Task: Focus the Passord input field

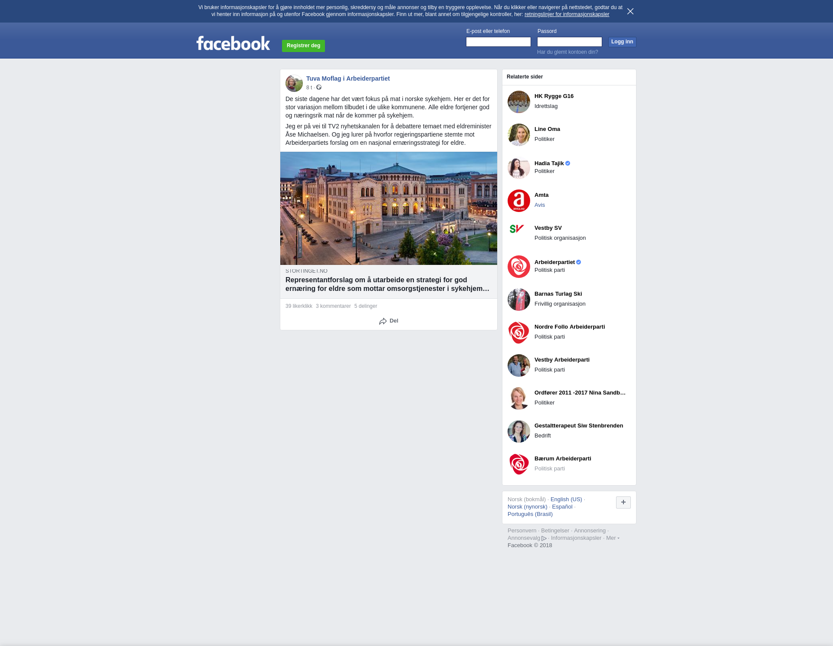Action: click(570, 42)
